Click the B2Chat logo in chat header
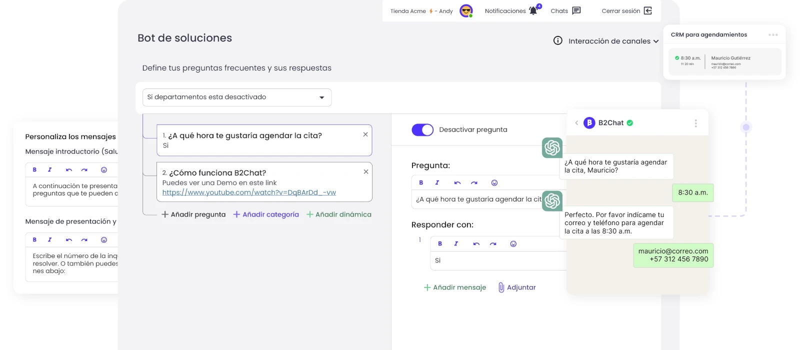The height and width of the screenshot is (350, 800). coord(589,123)
